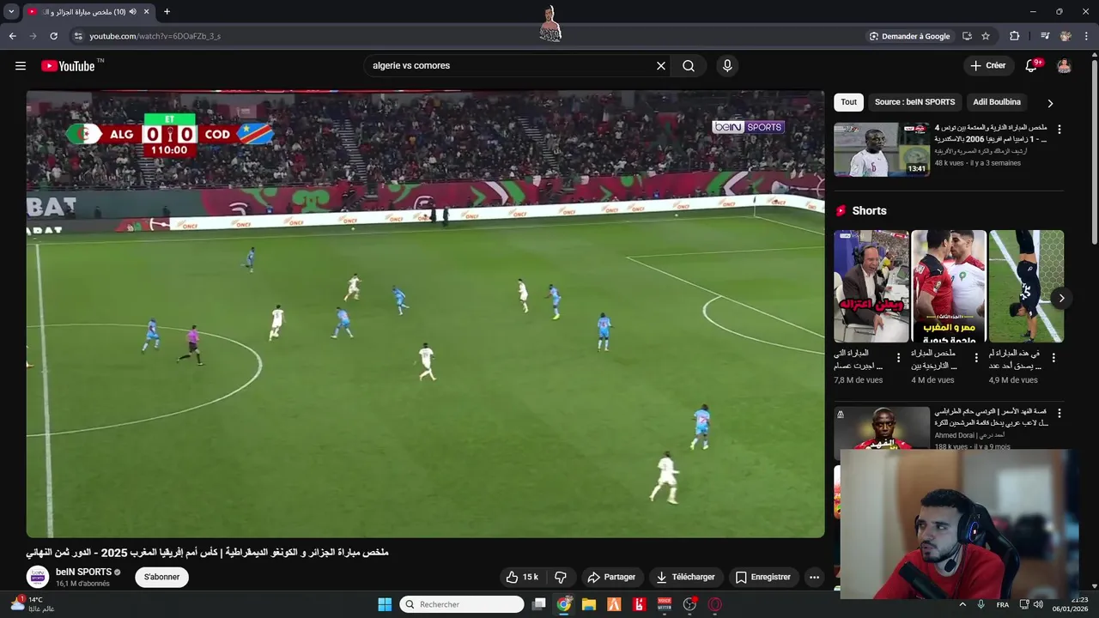
Task: Dislike the video
Action: (561, 577)
